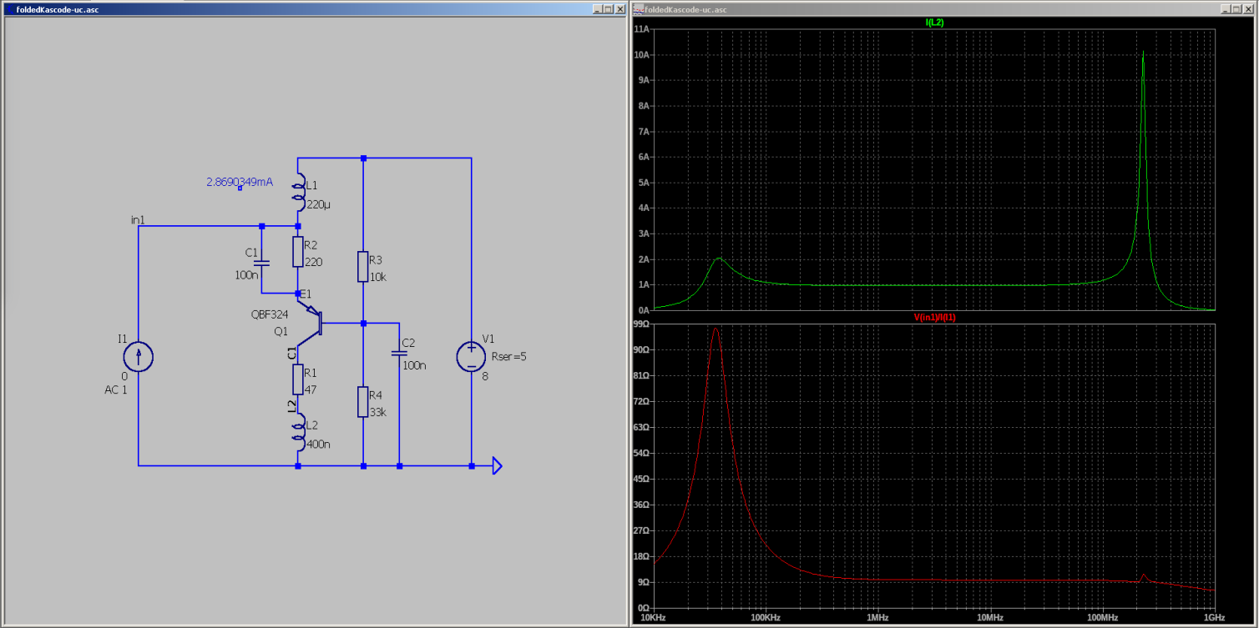Click the 11A vertical axis label
1259x628 pixels.
point(642,28)
